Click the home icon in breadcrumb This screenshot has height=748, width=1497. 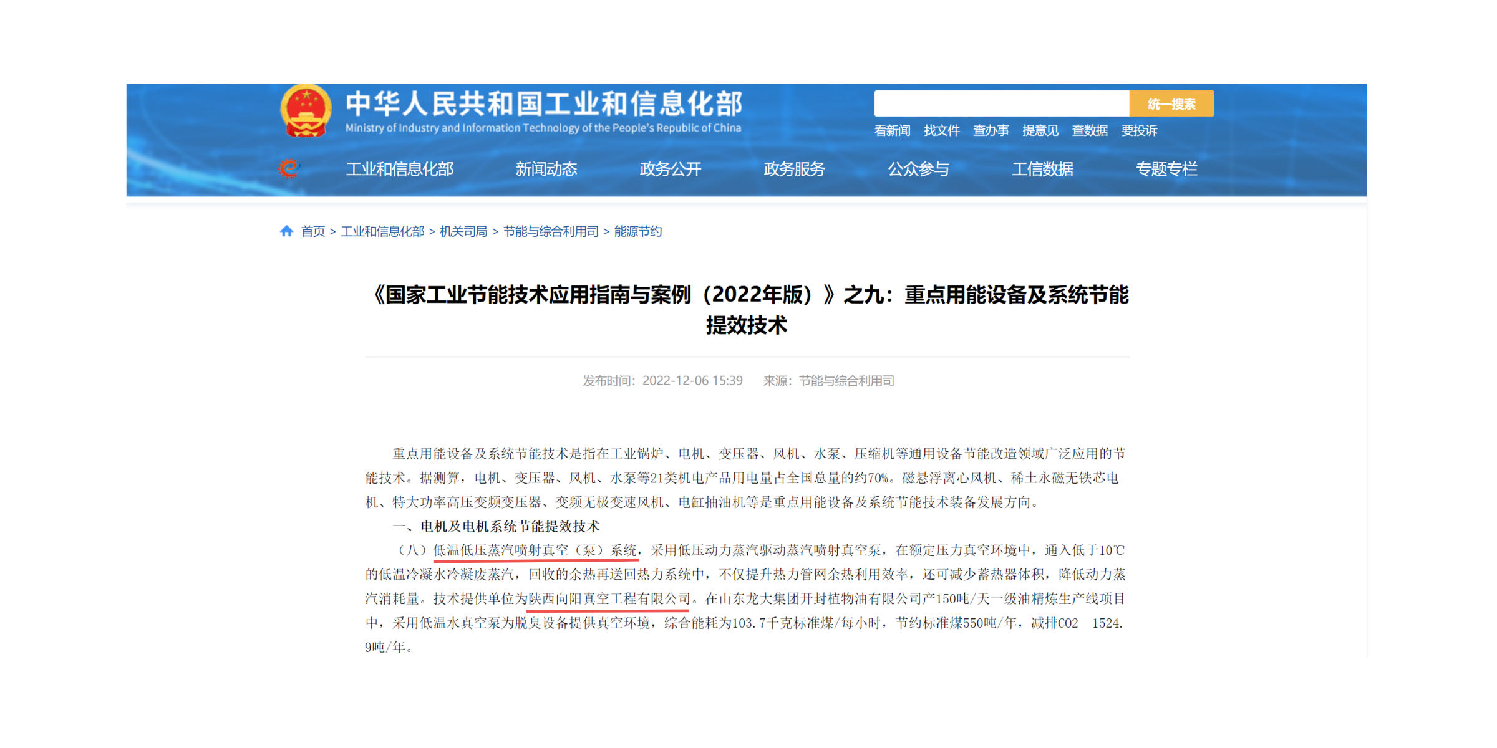coord(286,231)
